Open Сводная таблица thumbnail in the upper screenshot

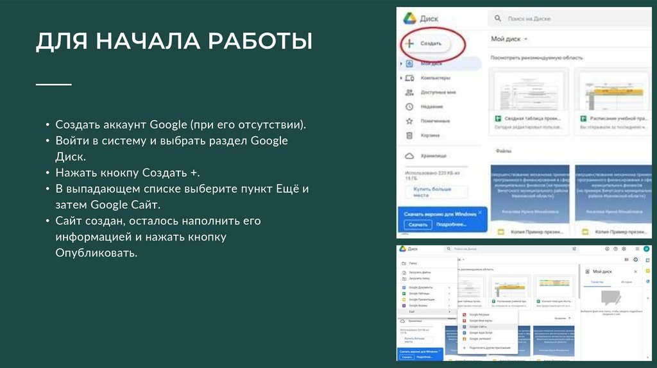529,102
